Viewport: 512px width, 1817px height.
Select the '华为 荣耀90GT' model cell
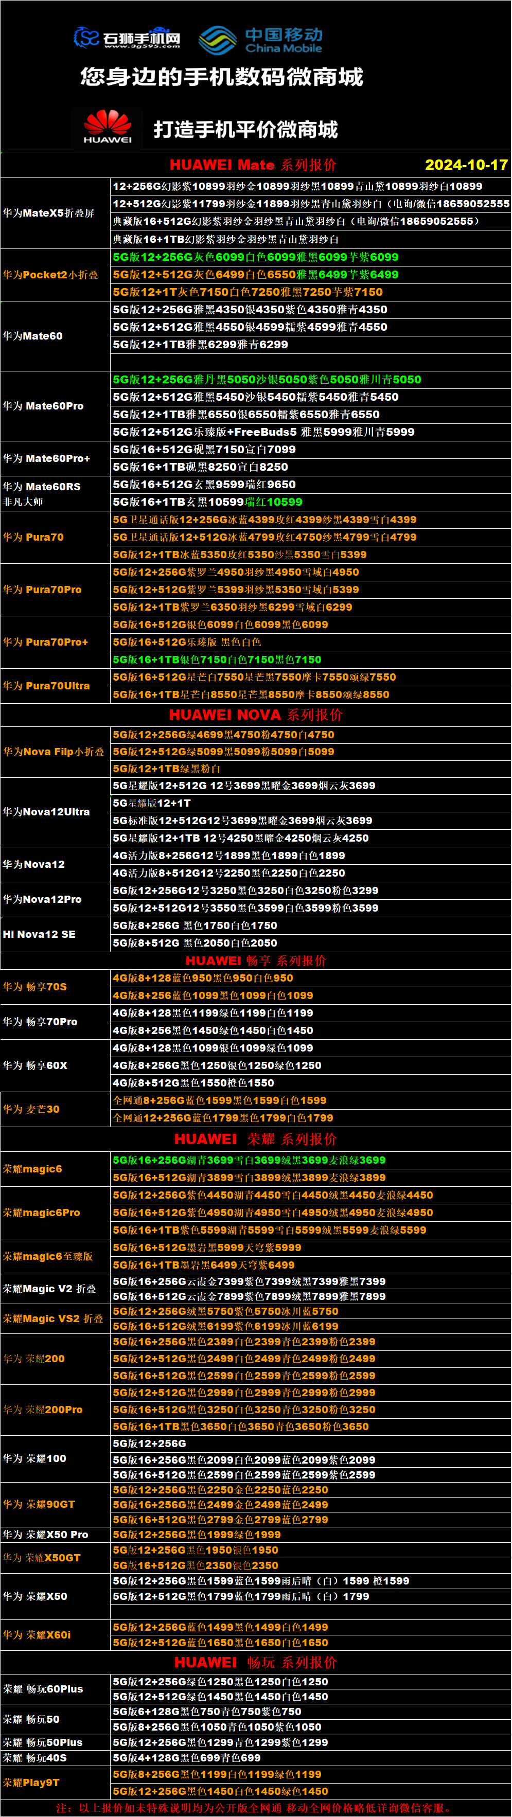[x=55, y=1504]
